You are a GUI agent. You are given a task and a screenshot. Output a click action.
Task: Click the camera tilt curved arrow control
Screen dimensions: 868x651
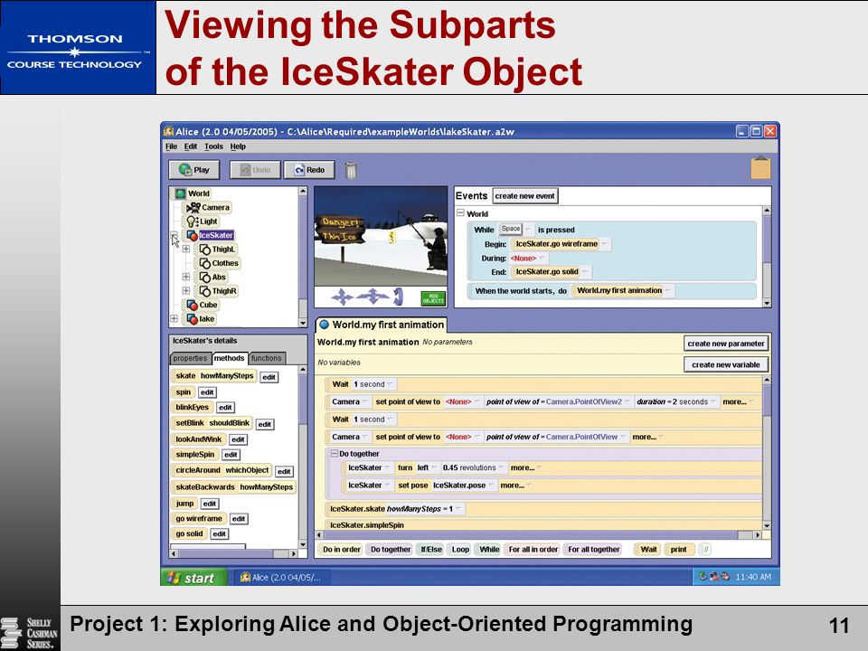point(398,297)
